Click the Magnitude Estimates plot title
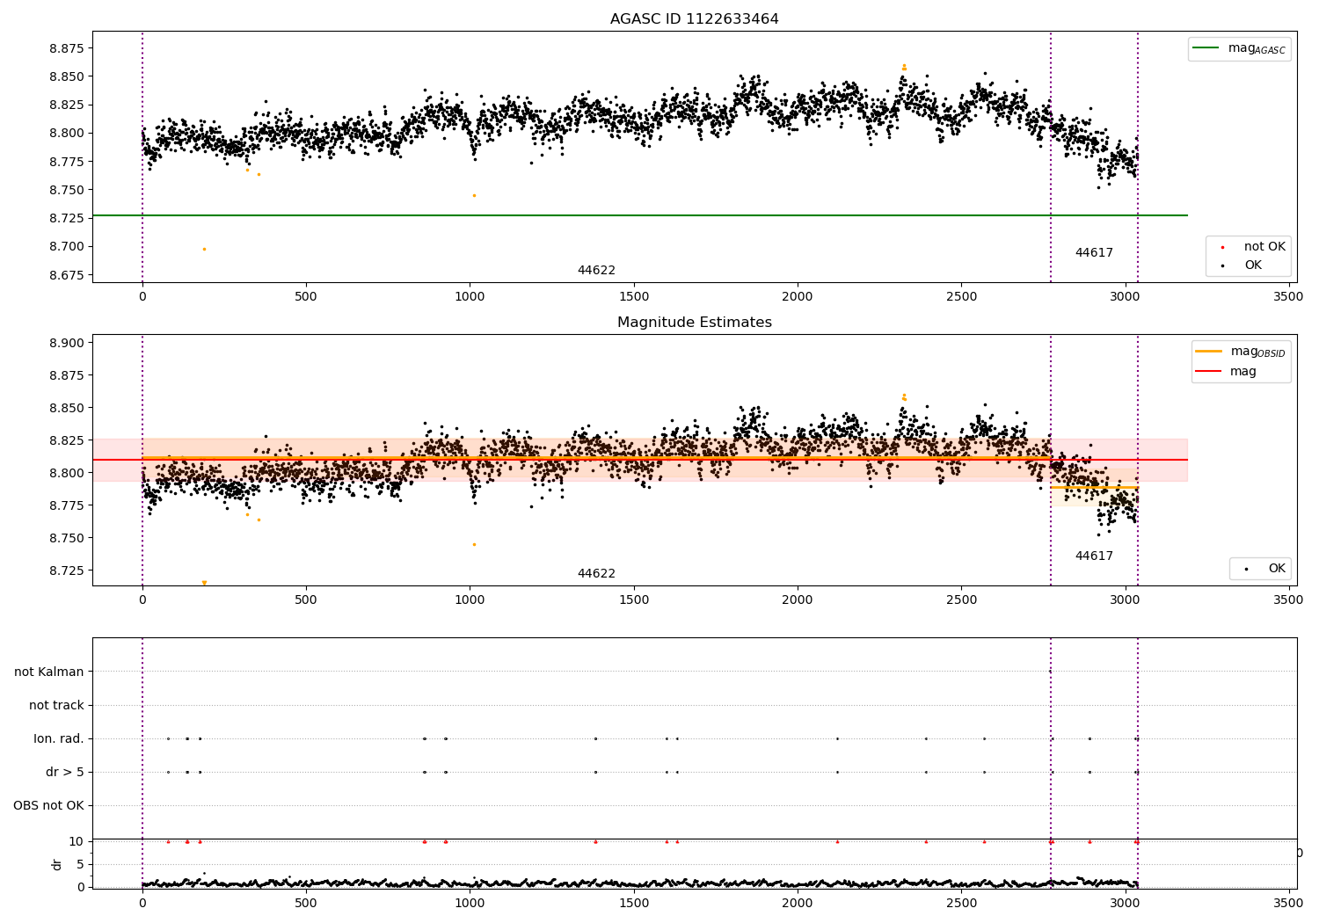The height and width of the screenshot is (923, 1319). pos(694,323)
